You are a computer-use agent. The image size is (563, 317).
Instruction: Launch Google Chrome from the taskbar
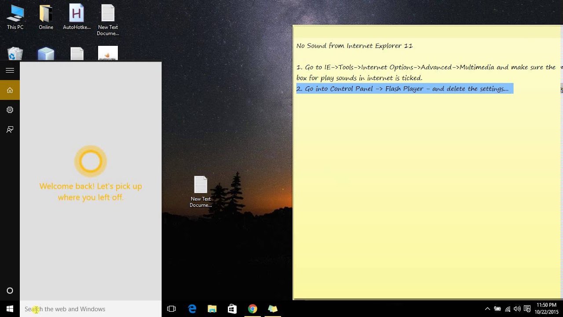252,309
